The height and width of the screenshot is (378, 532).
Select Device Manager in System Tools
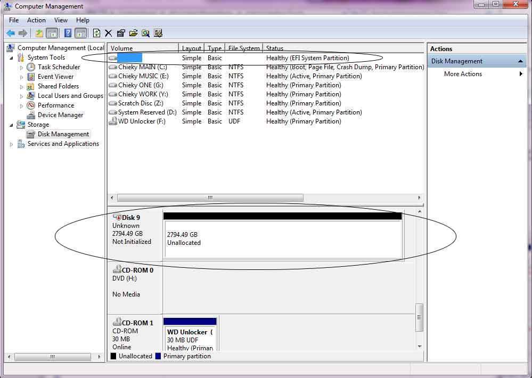point(60,115)
